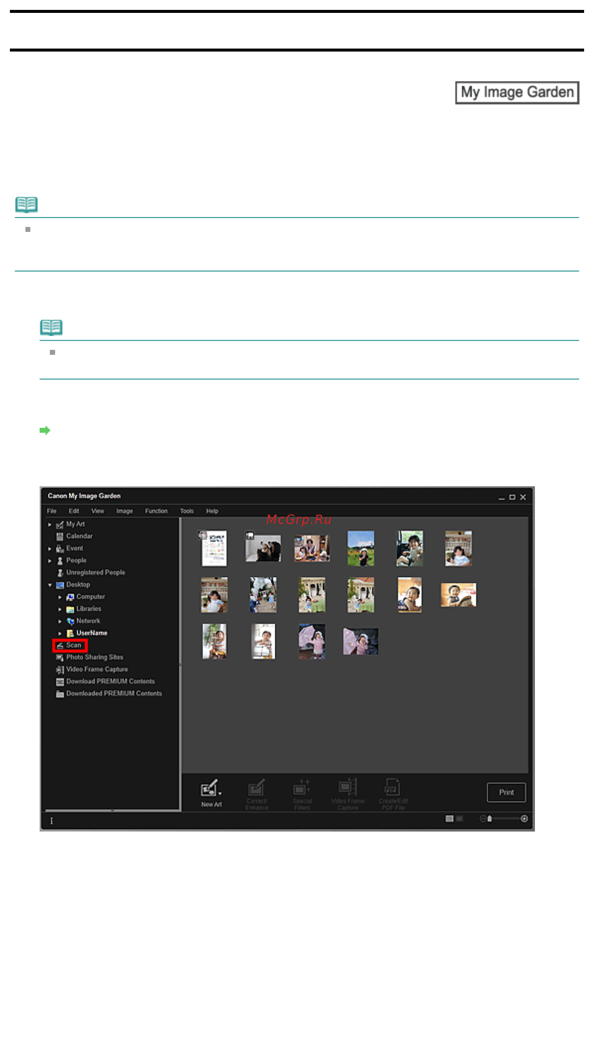594x1038 pixels.
Task: Select Video Frame Capture toolbar icon
Action: 348,794
